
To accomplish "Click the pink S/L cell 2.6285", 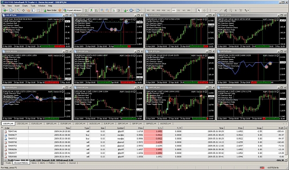I will (x=153, y=142).
